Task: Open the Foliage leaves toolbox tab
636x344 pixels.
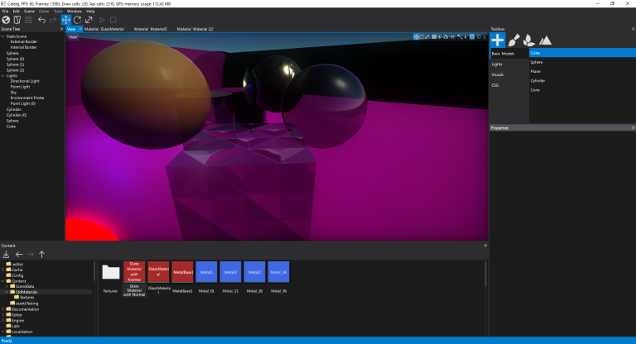Action: pyautogui.click(x=529, y=39)
